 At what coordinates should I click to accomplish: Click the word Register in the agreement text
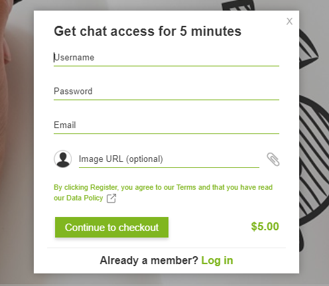(x=103, y=187)
